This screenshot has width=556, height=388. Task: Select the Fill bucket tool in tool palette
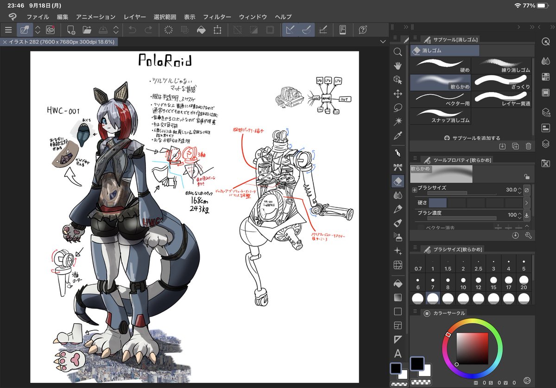[x=398, y=283]
